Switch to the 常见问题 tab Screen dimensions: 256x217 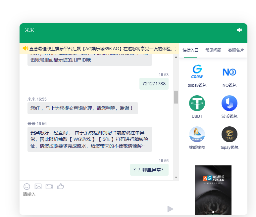point(213,50)
